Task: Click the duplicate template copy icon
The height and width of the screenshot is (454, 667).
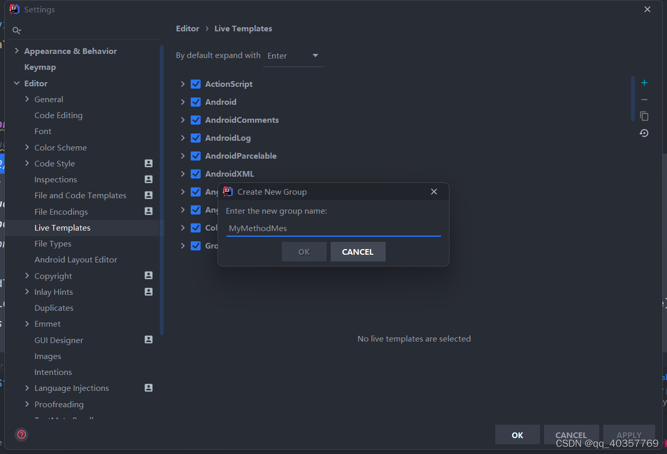Action: pyautogui.click(x=644, y=116)
